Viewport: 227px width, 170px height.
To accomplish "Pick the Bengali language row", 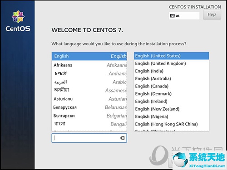I will click(x=89, y=124).
